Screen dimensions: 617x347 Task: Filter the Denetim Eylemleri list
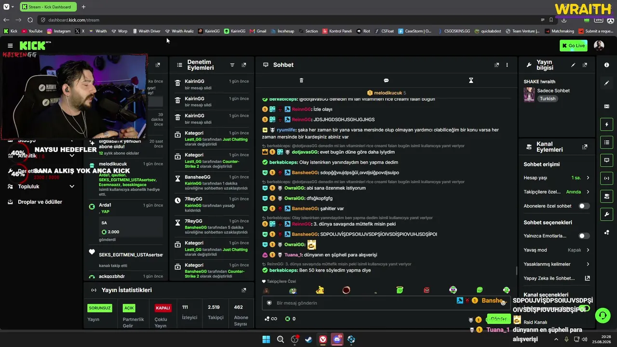(x=232, y=65)
